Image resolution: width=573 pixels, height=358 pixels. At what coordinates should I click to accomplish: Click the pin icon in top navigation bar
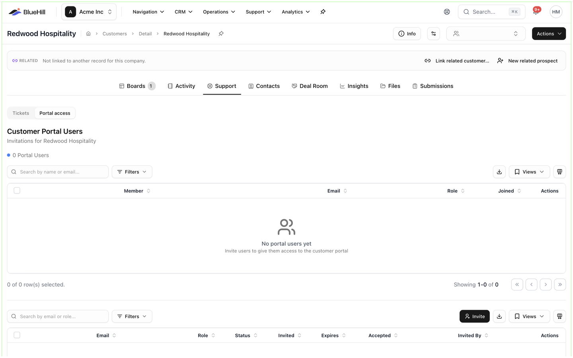323,12
